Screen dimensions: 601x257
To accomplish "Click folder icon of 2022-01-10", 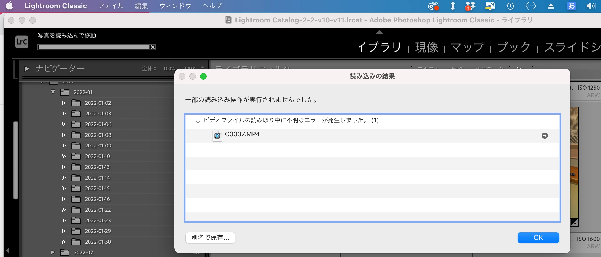I will [x=76, y=156].
